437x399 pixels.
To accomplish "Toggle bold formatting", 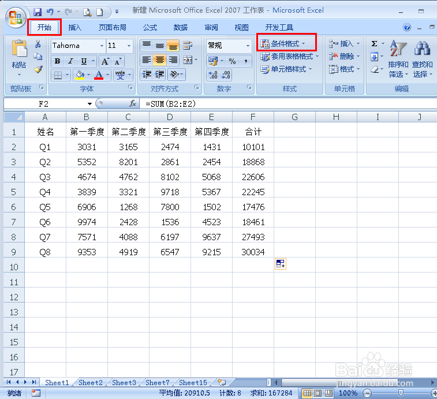I will (57, 61).
